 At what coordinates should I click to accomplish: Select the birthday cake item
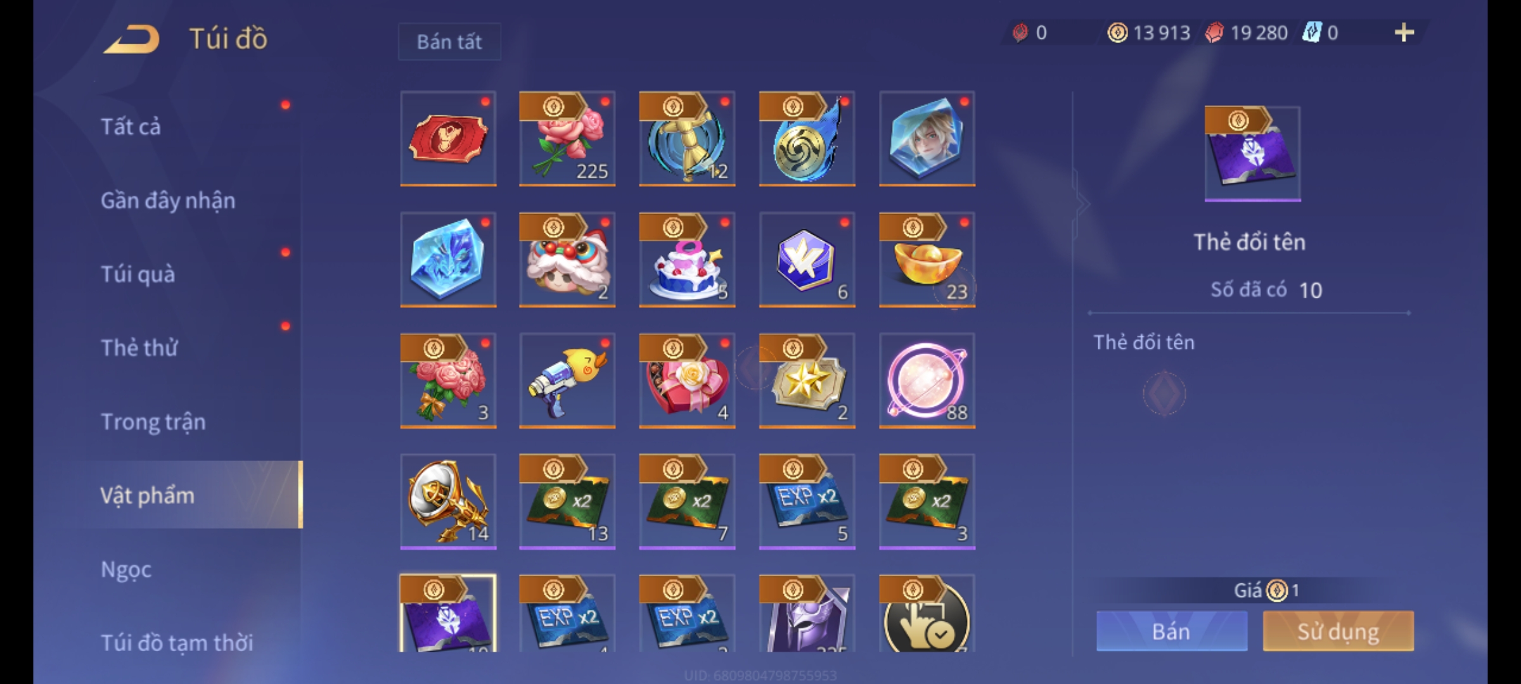(x=687, y=260)
